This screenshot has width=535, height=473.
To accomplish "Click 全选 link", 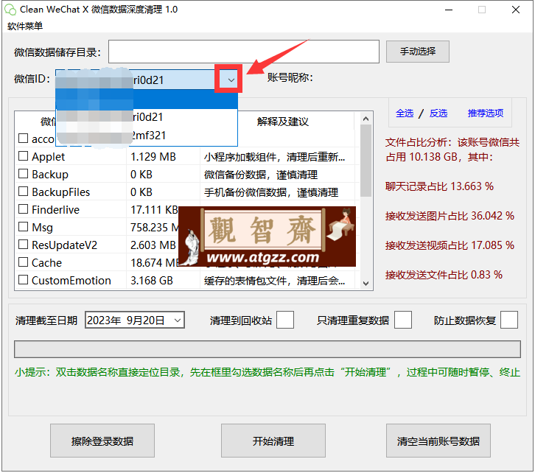I will [x=405, y=113].
